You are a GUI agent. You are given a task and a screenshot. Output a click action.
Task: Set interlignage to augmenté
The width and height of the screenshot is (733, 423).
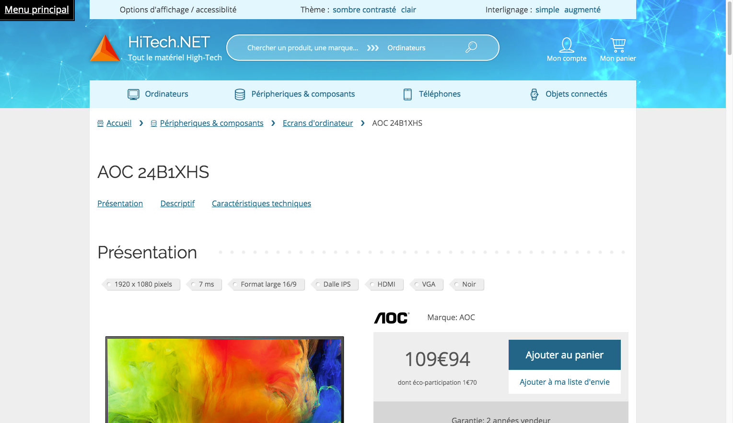coord(582,10)
